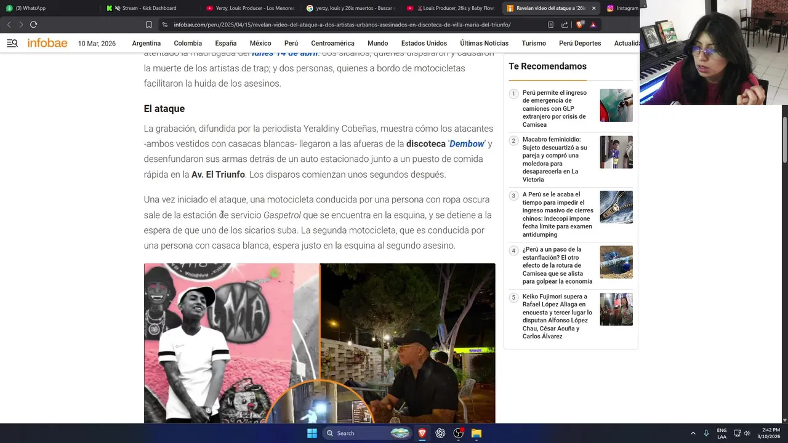
Task: Click zipper thumbnail of Indecopi article
Action: 616,207
